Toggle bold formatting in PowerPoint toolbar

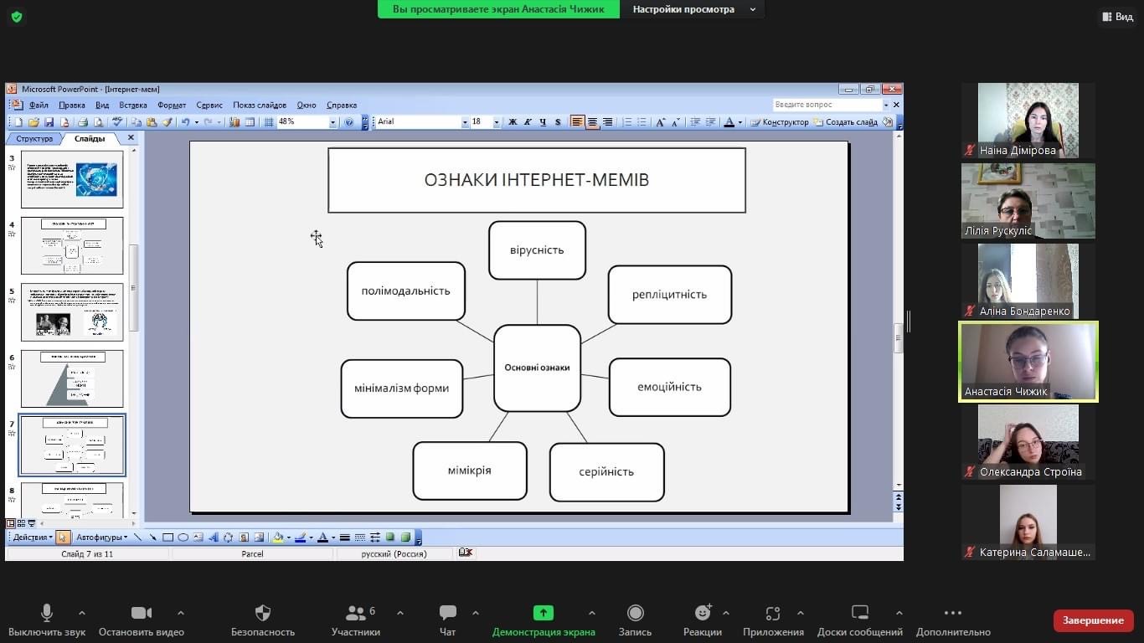tap(513, 122)
